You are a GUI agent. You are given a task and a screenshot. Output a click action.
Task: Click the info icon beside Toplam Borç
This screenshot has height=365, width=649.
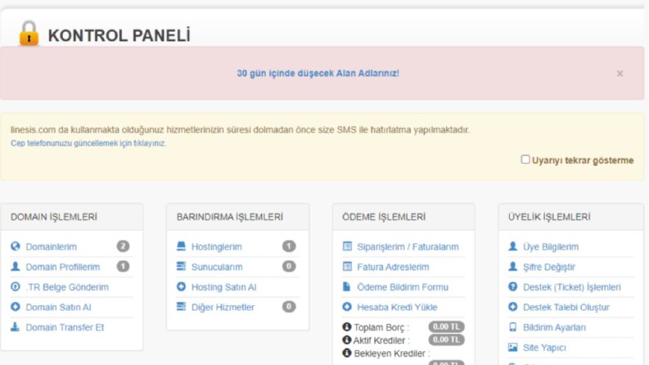(347, 327)
